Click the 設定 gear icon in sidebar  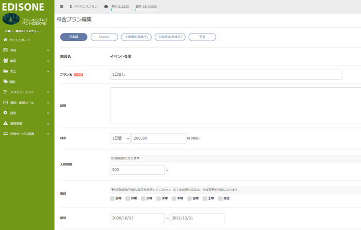pyautogui.click(x=5, y=113)
